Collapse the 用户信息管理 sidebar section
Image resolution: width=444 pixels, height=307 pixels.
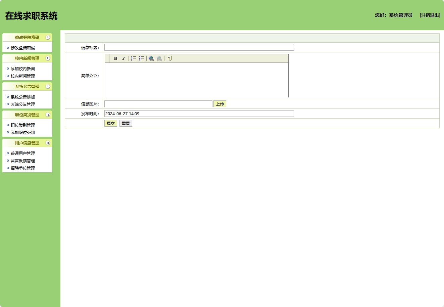tap(48, 143)
